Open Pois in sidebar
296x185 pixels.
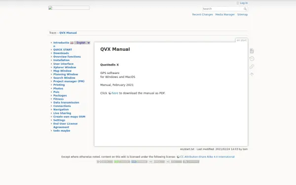pos(56,92)
